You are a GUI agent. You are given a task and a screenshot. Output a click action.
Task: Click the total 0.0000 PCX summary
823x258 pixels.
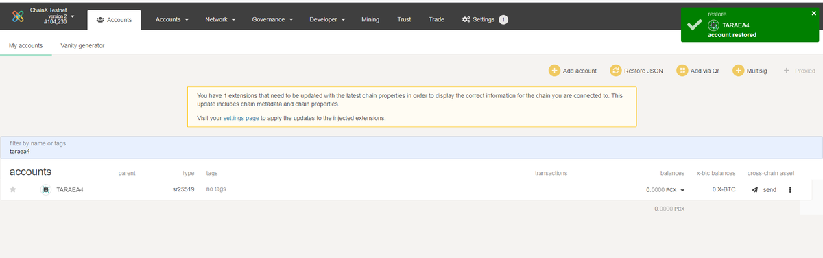pyautogui.click(x=669, y=208)
